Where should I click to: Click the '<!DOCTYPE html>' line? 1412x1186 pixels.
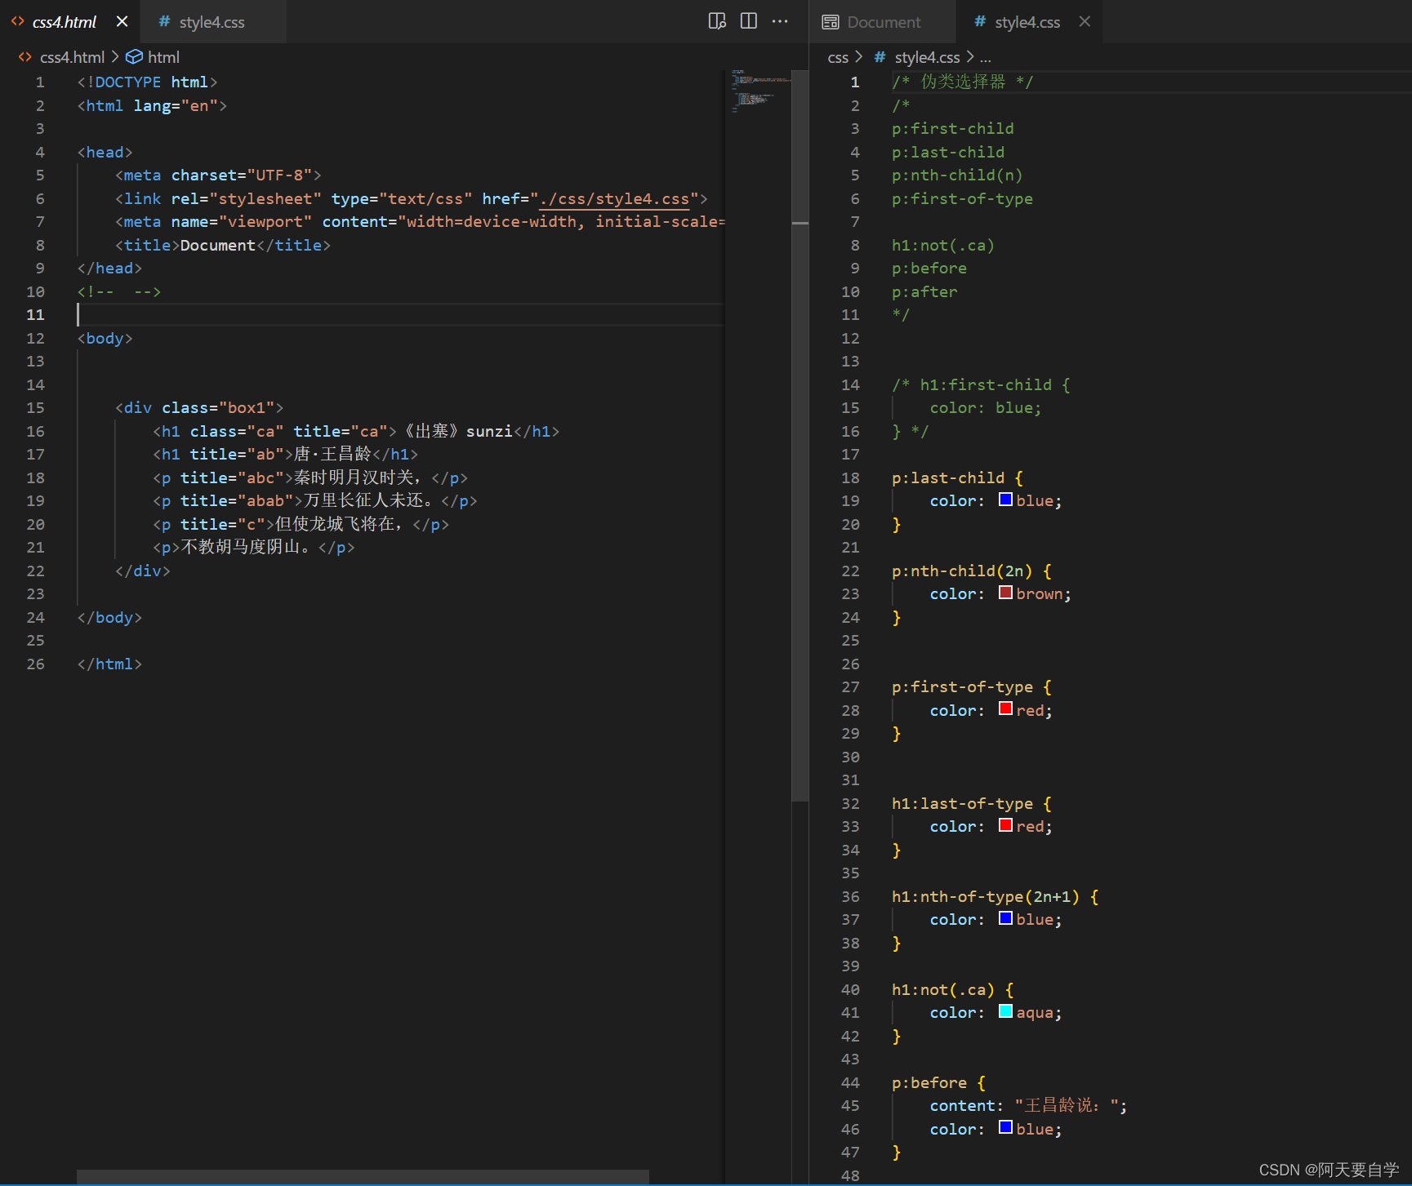click(147, 82)
